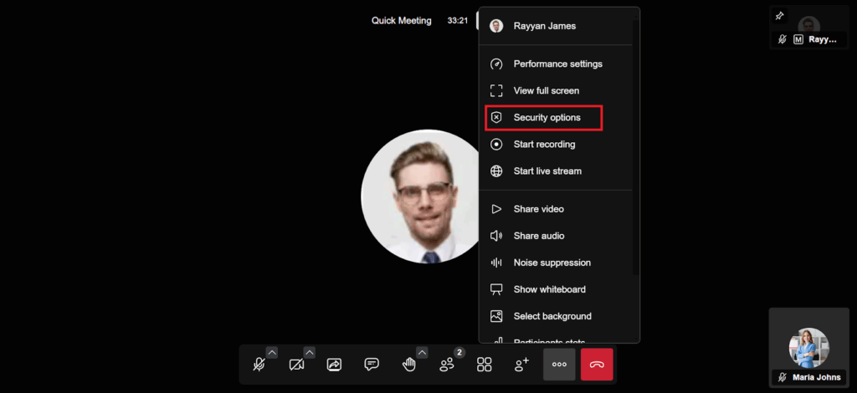The image size is (857, 393).
Task: Unmute the microphone in the toolbar
Action: tap(259, 365)
